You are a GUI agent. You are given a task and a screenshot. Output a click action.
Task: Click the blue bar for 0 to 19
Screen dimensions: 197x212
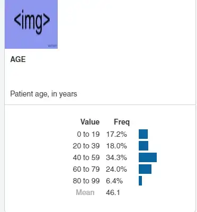click(x=143, y=134)
